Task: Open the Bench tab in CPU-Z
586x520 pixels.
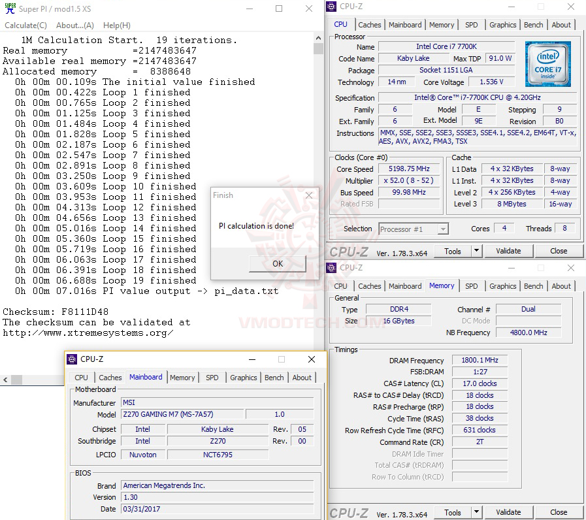Action: [533, 24]
